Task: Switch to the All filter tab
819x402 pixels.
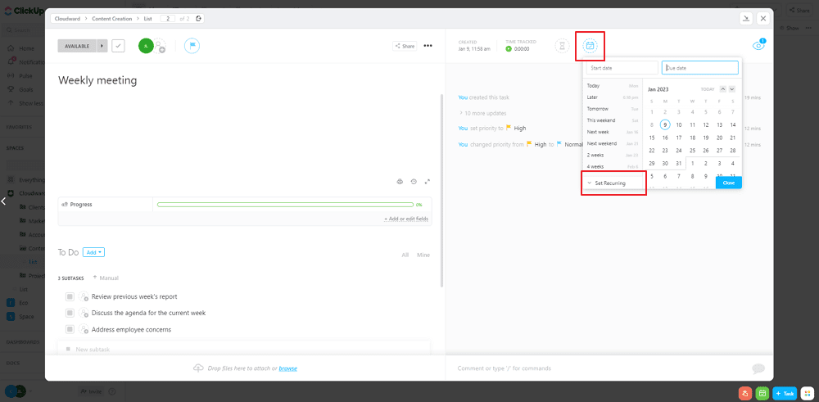Action: [x=405, y=255]
